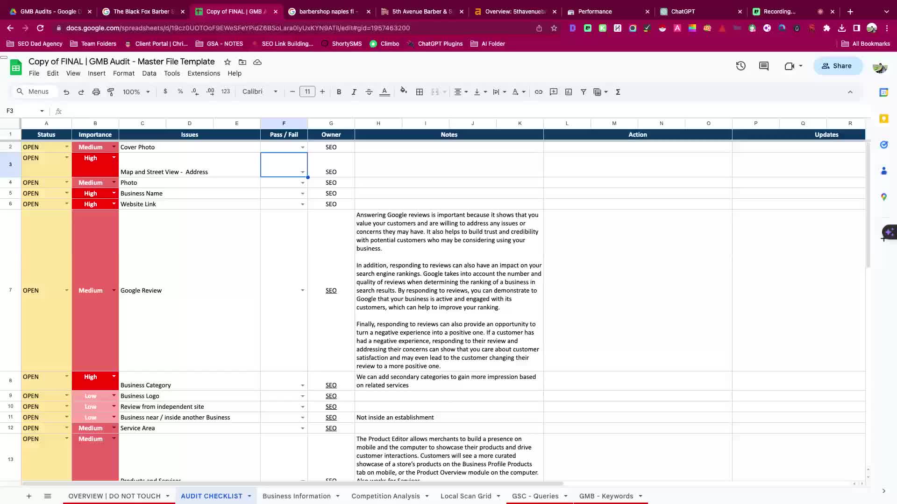The height and width of the screenshot is (504, 897).
Task: Click the insert chart icon
Action: click(568, 92)
